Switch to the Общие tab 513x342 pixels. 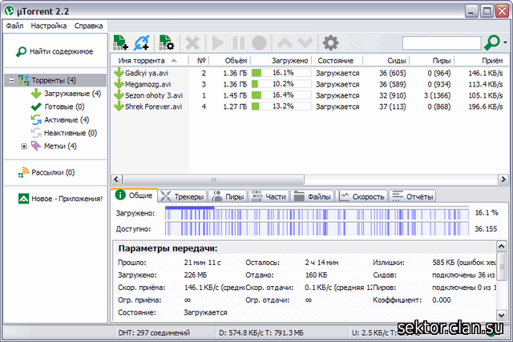click(134, 195)
